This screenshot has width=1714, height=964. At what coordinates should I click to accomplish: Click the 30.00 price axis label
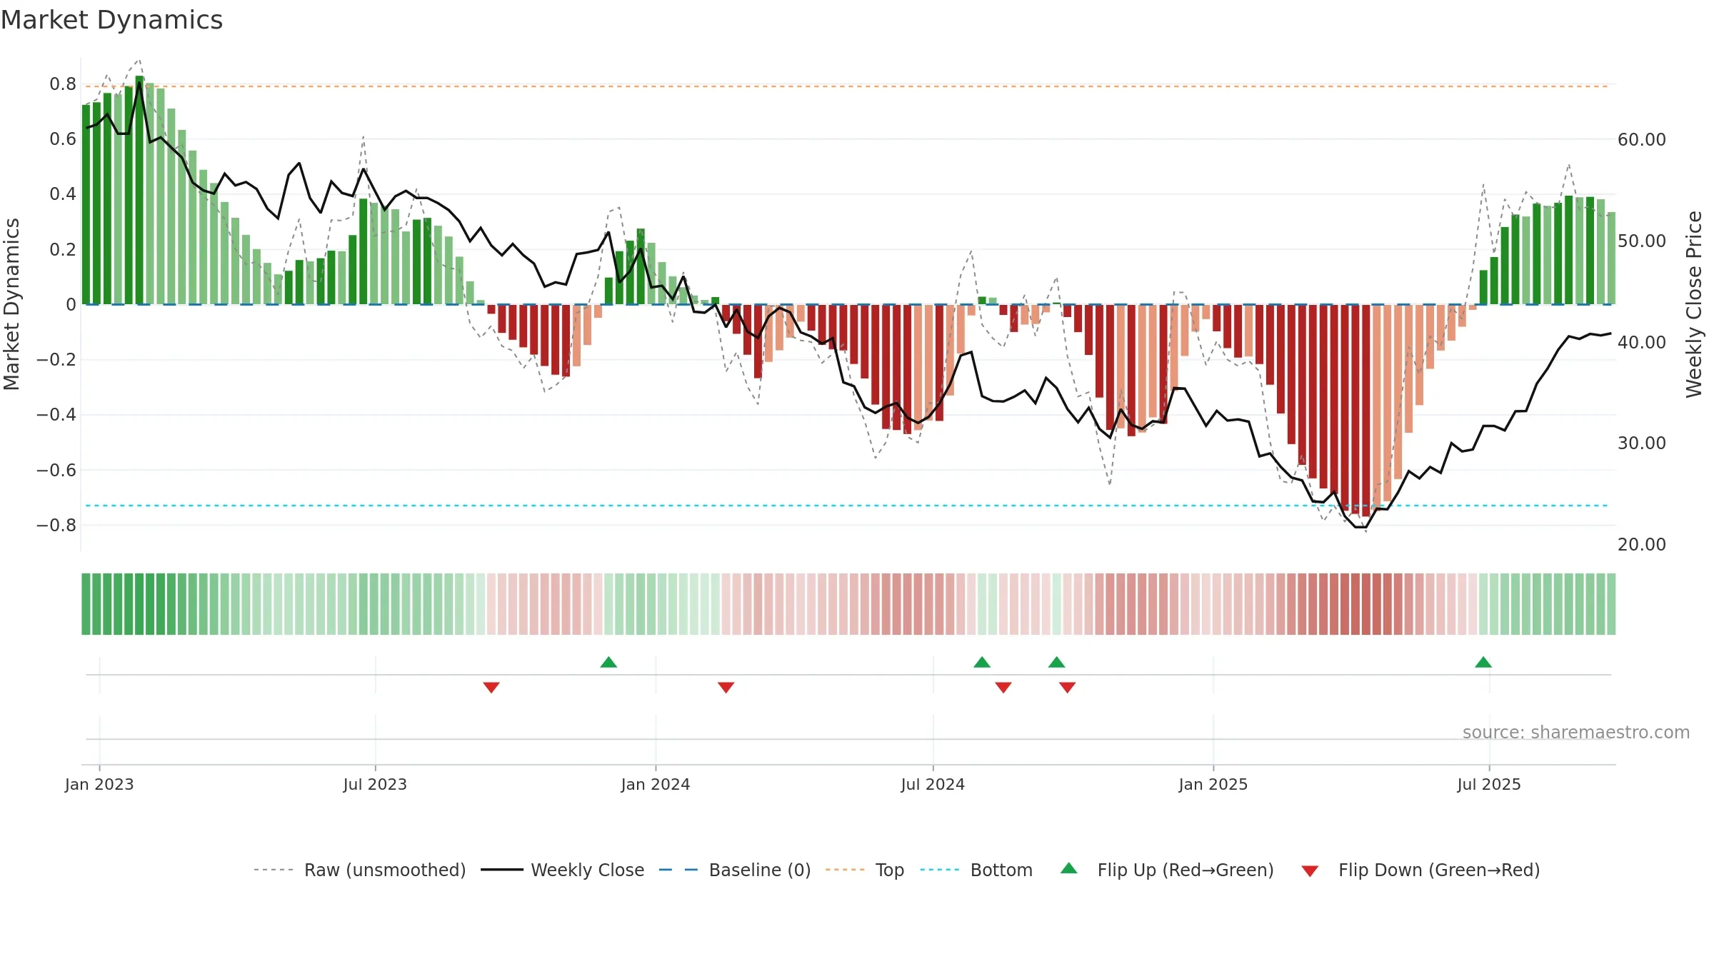[1642, 443]
